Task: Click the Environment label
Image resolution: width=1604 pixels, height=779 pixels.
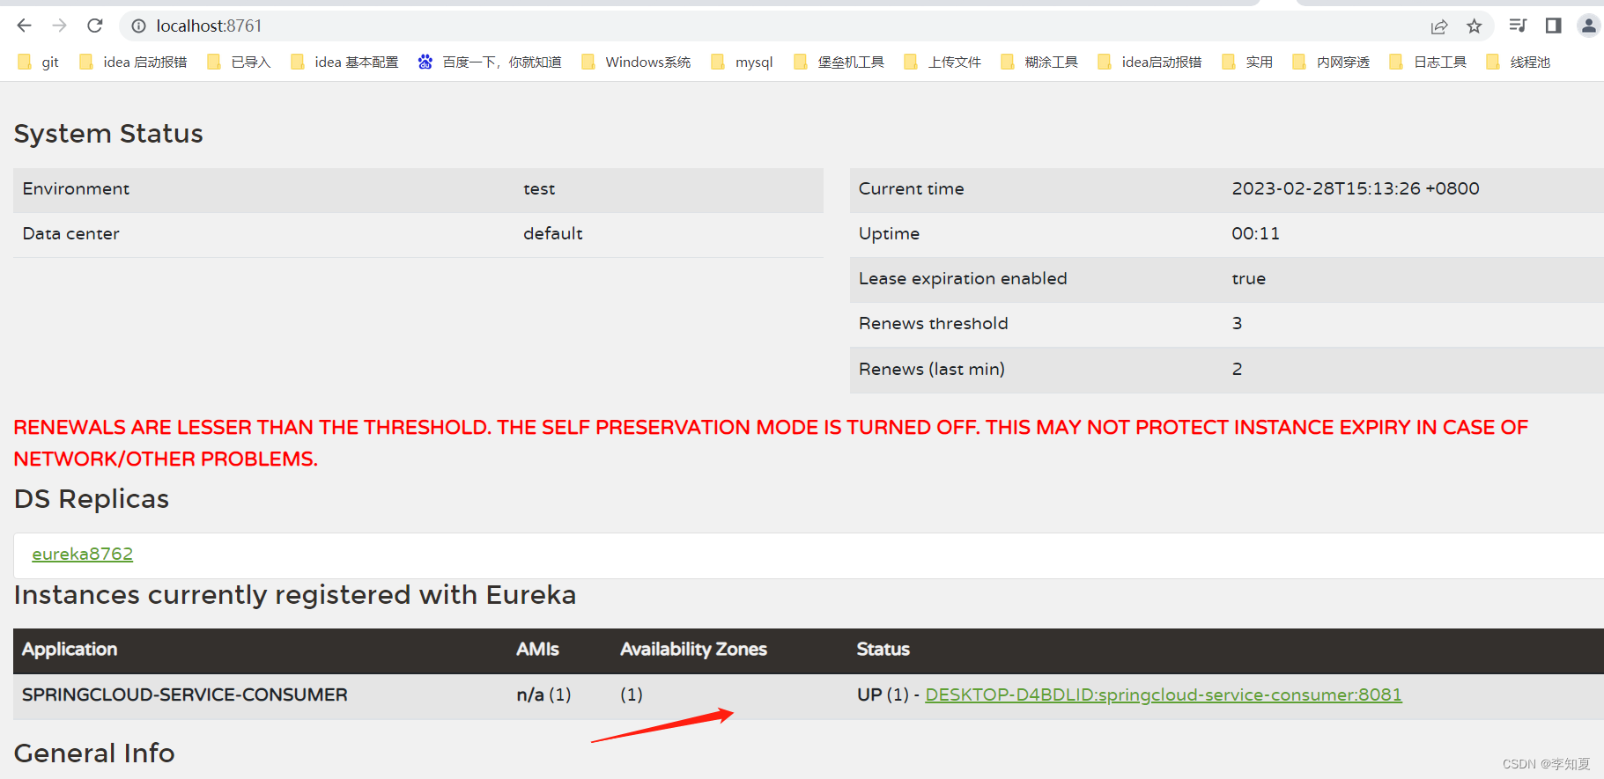Action: click(x=76, y=188)
